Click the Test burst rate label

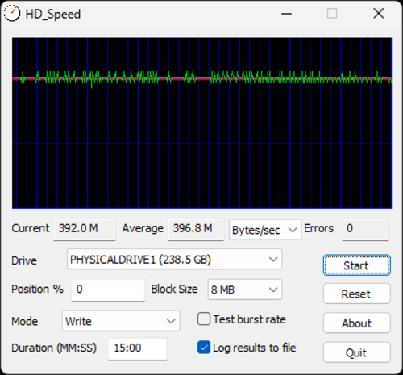tap(250, 319)
